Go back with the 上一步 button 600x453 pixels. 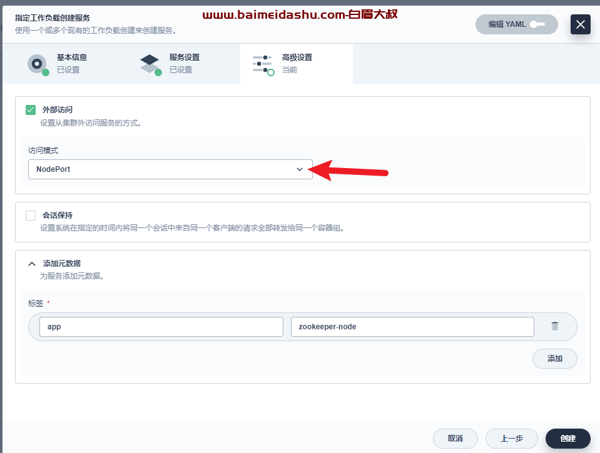pos(512,439)
